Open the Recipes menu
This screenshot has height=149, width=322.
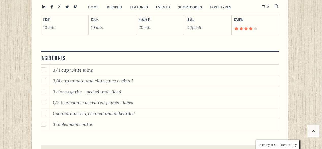pos(114,7)
